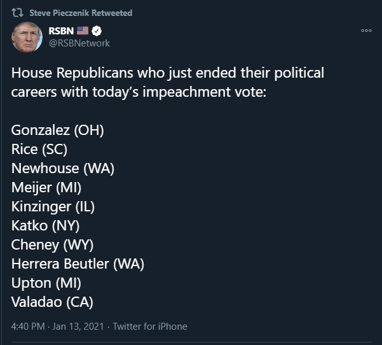Click the RSBN display name

pyautogui.click(x=60, y=31)
